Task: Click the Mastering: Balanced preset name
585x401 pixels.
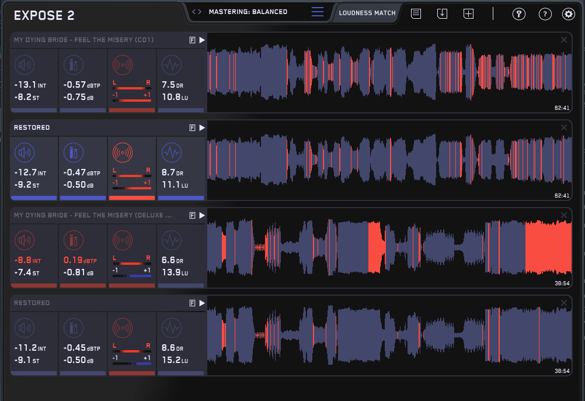Action: (248, 12)
